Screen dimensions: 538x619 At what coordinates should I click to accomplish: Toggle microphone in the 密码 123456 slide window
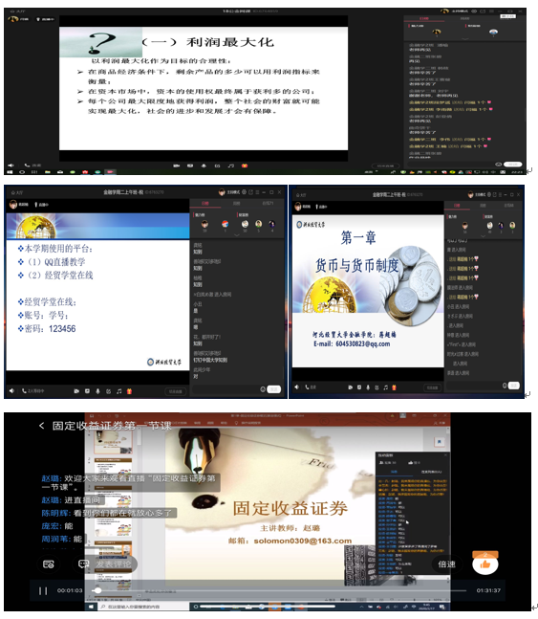tap(97, 391)
